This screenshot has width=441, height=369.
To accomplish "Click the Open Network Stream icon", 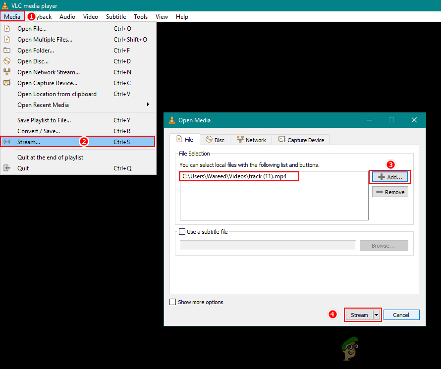I will 6,72.
